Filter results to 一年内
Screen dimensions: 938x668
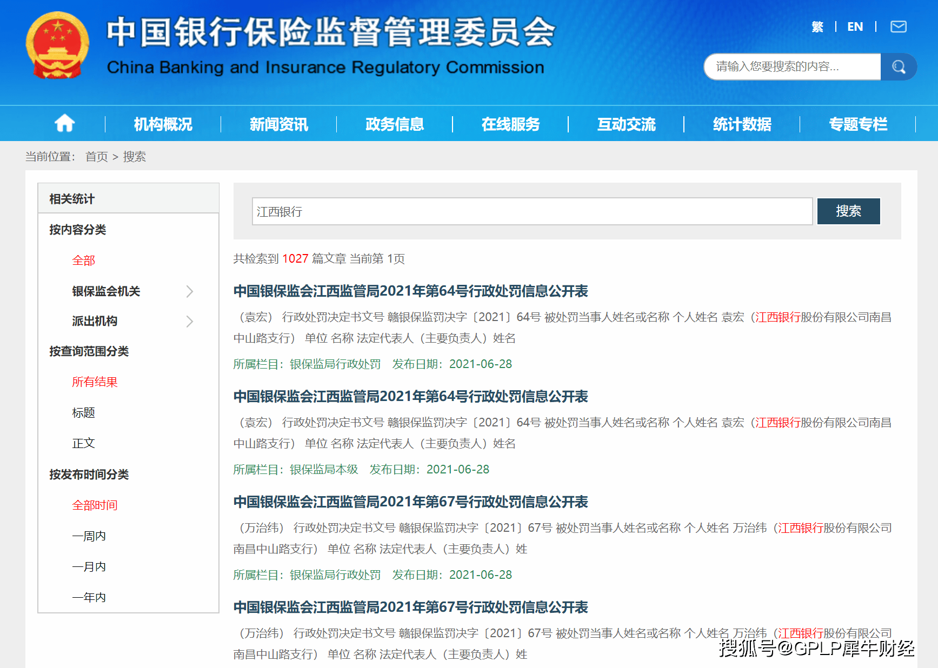click(89, 598)
